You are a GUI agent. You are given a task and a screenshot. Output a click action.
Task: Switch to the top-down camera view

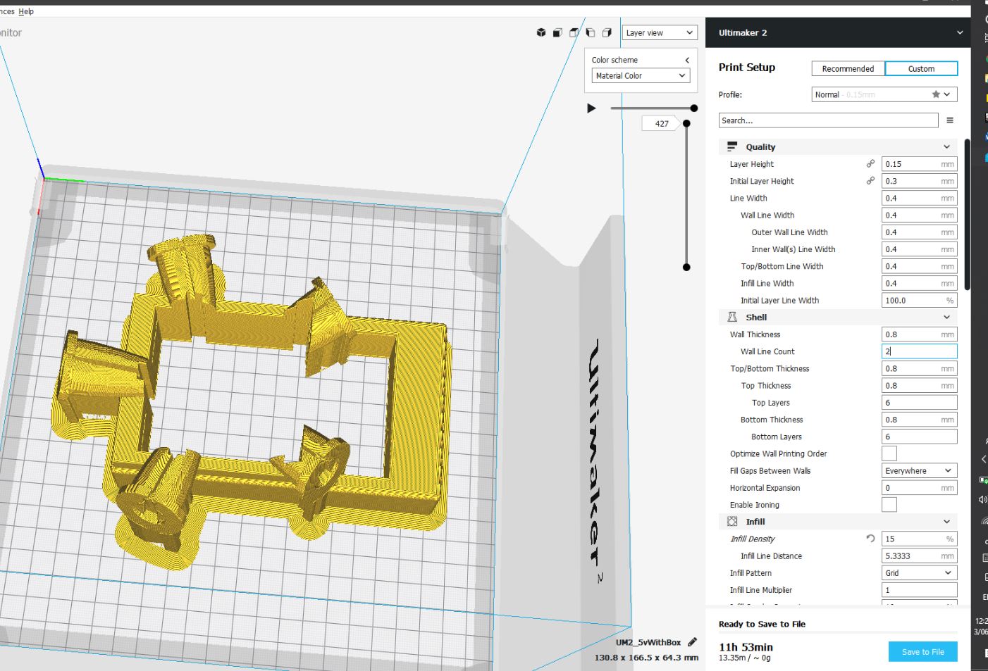click(574, 32)
